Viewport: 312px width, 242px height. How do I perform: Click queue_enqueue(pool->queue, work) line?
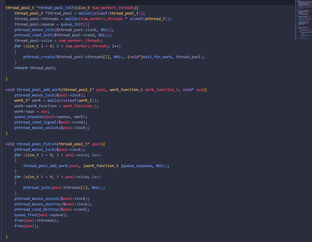(x=51, y=117)
